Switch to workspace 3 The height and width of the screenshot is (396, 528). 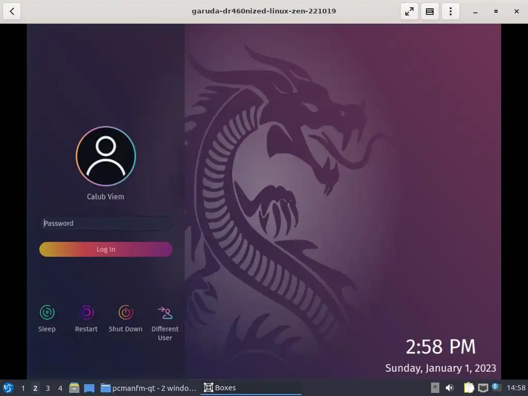click(48, 388)
